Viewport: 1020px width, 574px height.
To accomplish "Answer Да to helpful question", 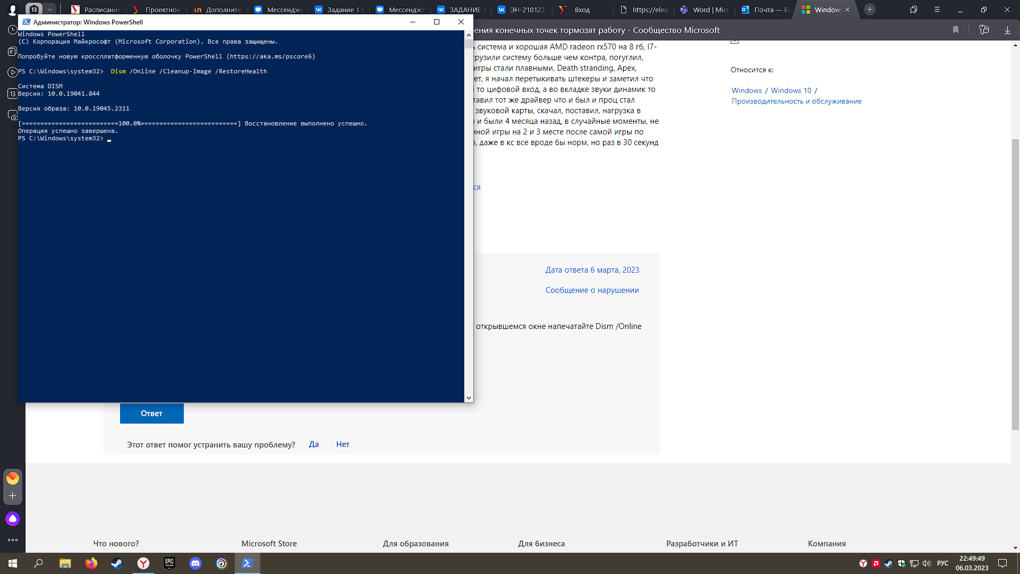I will click(314, 444).
